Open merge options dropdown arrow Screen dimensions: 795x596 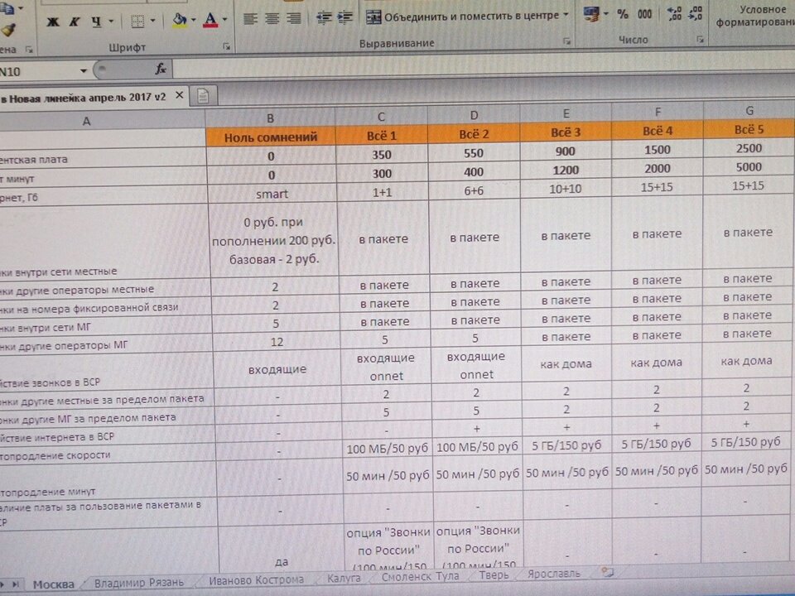566,15
